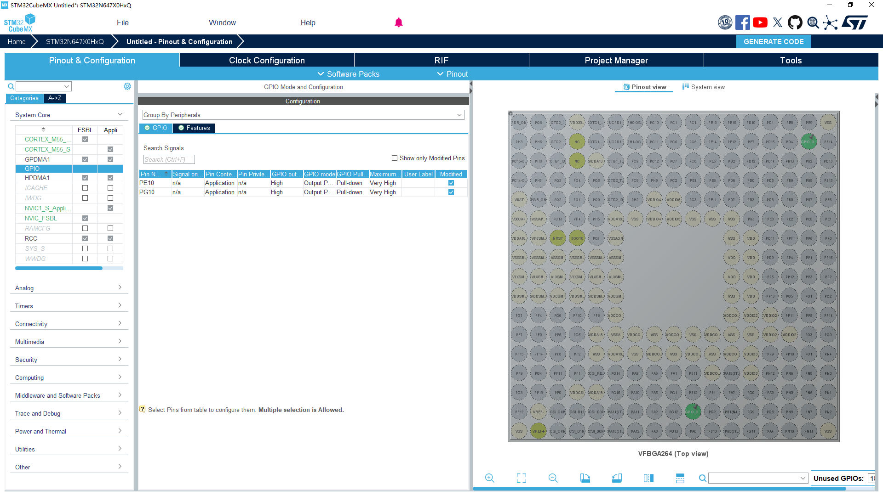Focus the pin search combo box
Image resolution: width=883 pixels, height=496 pixels.
[x=758, y=478]
